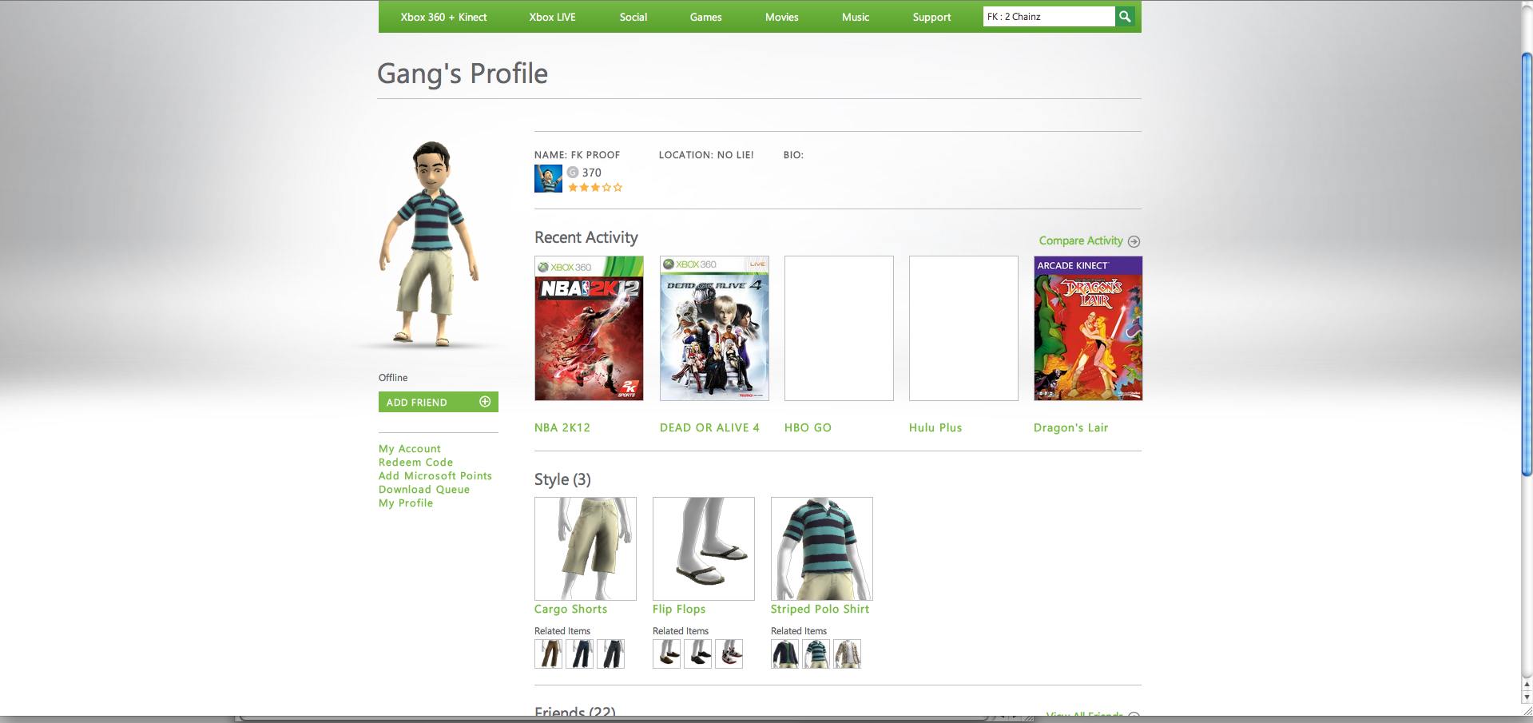Click the HBO GO title link
Screen dimensions: 1533x723
808,428
